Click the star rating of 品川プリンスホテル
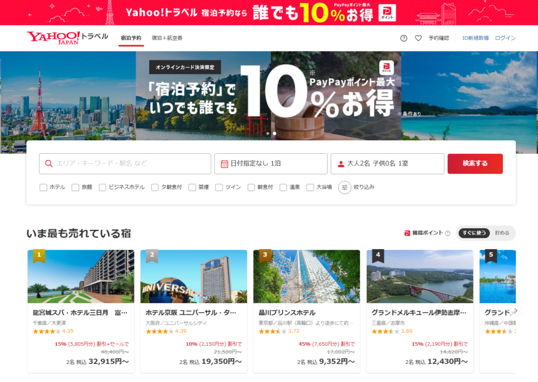 point(273,331)
